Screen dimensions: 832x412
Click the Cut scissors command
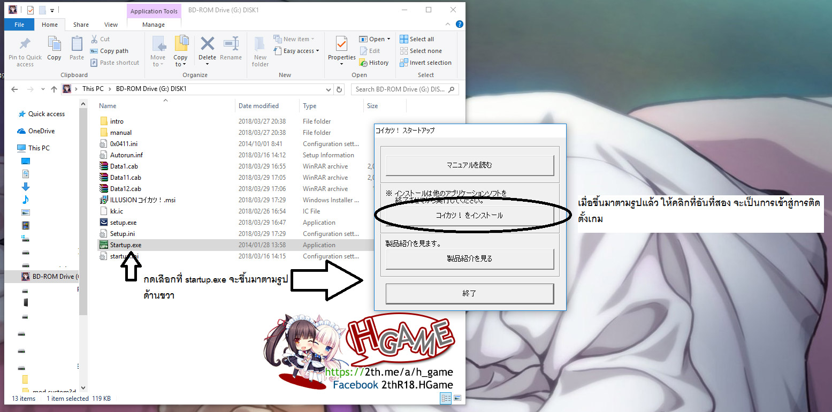tap(100, 39)
